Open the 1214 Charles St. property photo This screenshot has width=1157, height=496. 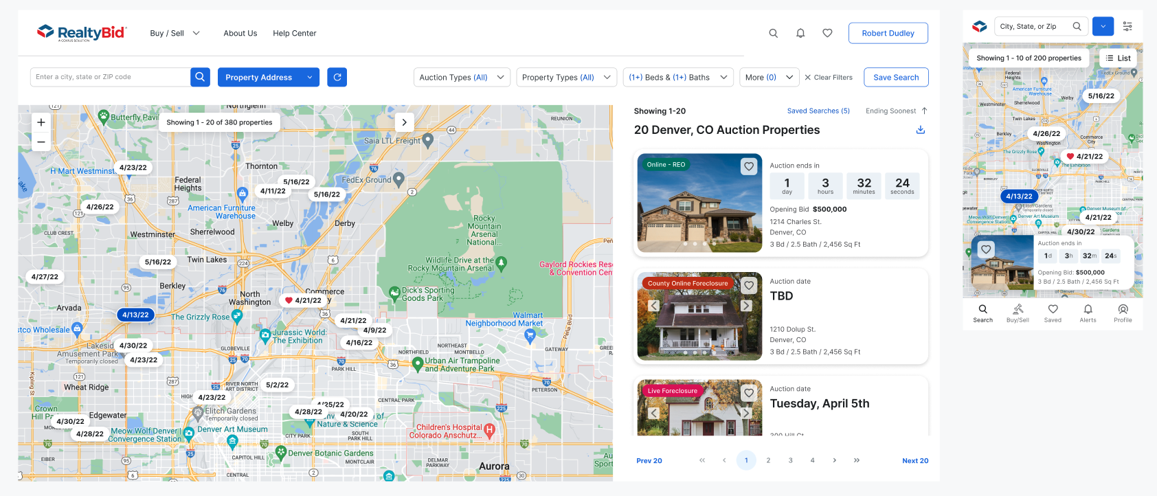(x=699, y=203)
